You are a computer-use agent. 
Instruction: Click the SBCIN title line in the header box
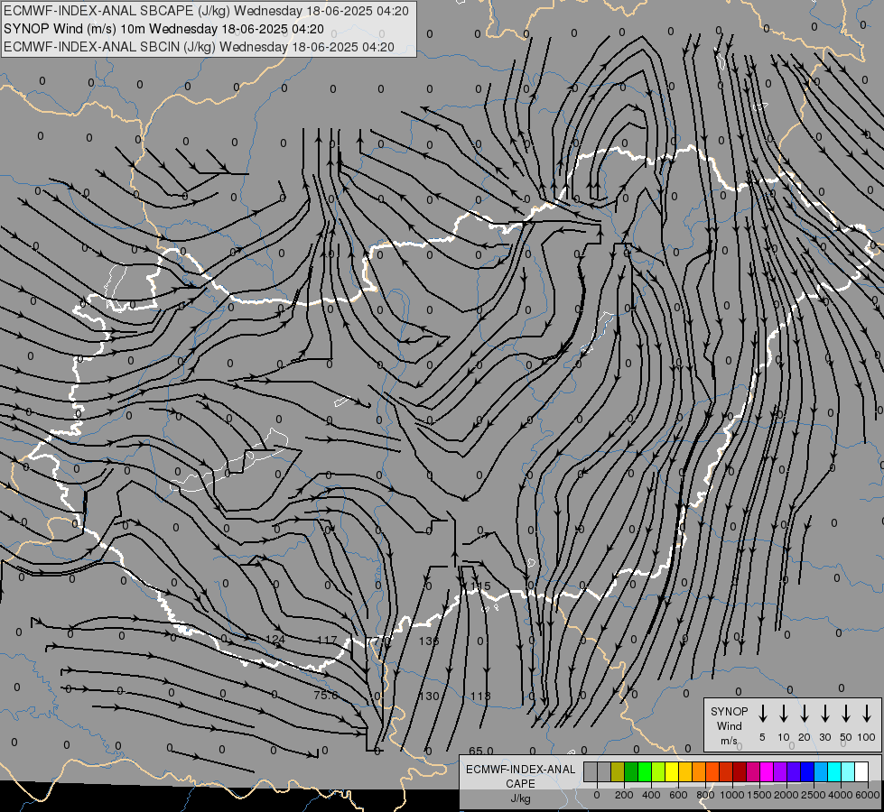pyautogui.click(x=199, y=47)
